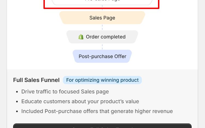Click bullet text Drive traffic to focused Sales page

tap(65, 92)
